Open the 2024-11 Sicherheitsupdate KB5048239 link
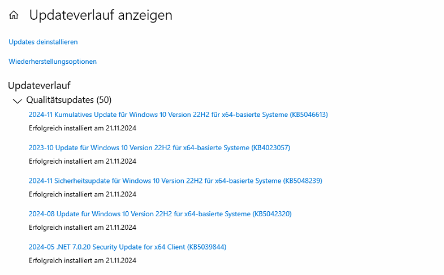 click(x=175, y=181)
